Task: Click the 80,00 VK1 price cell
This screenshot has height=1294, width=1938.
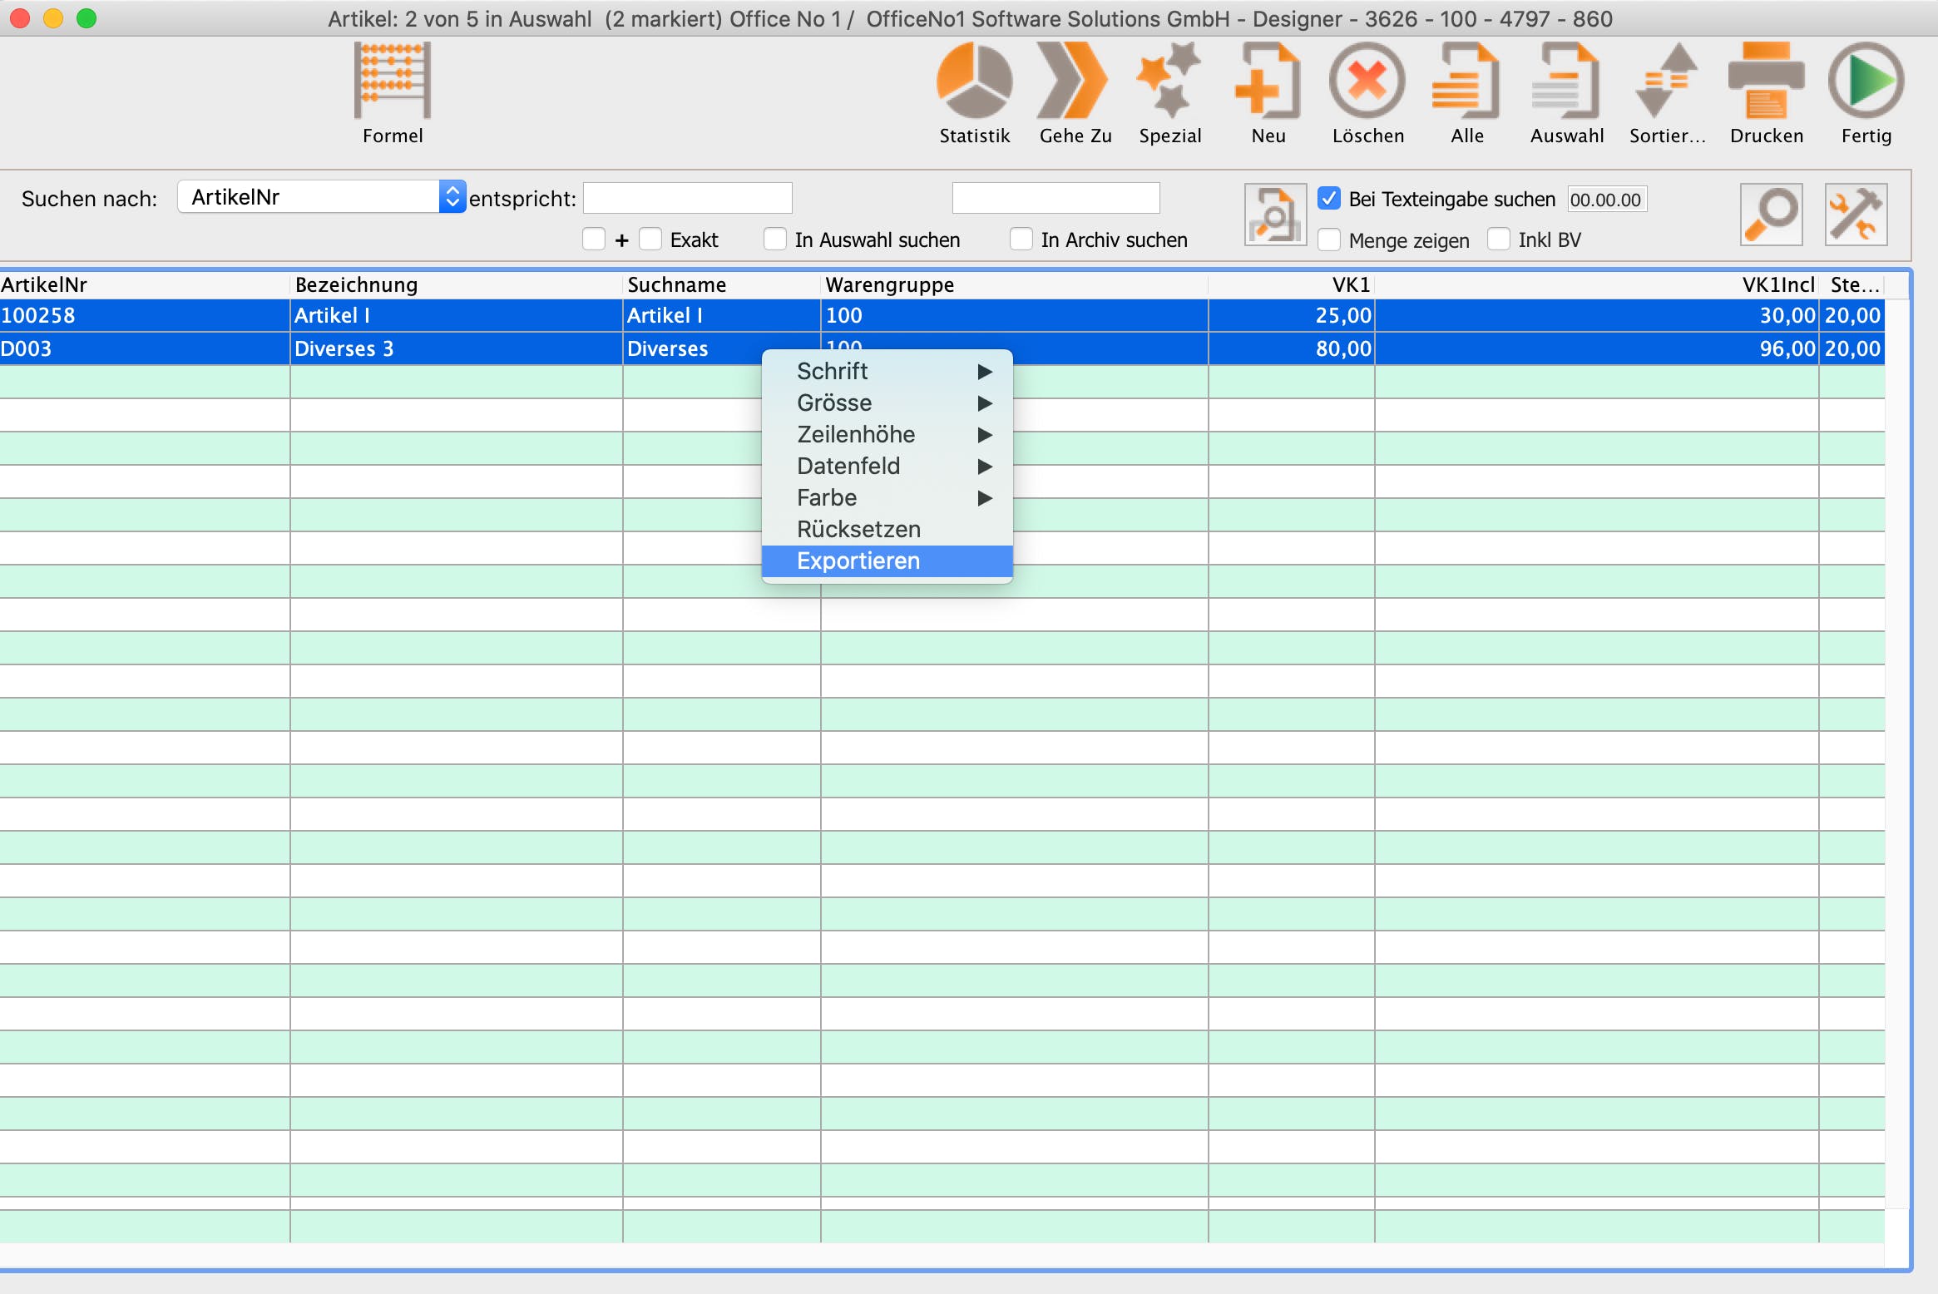Action: (x=1292, y=348)
